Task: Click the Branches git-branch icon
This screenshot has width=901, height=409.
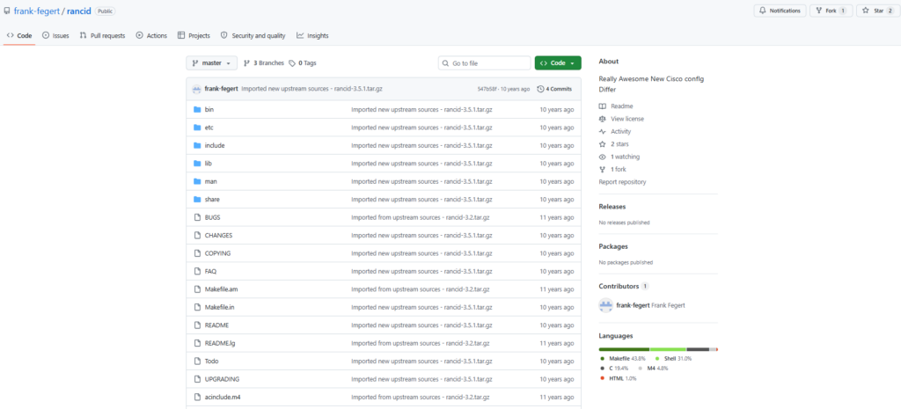Action: pos(247,63)
